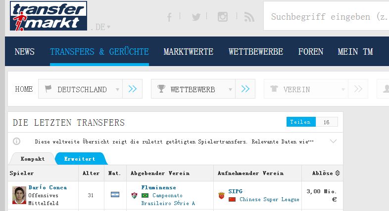
Task: Click the share count 16
Action: [327, 122]
